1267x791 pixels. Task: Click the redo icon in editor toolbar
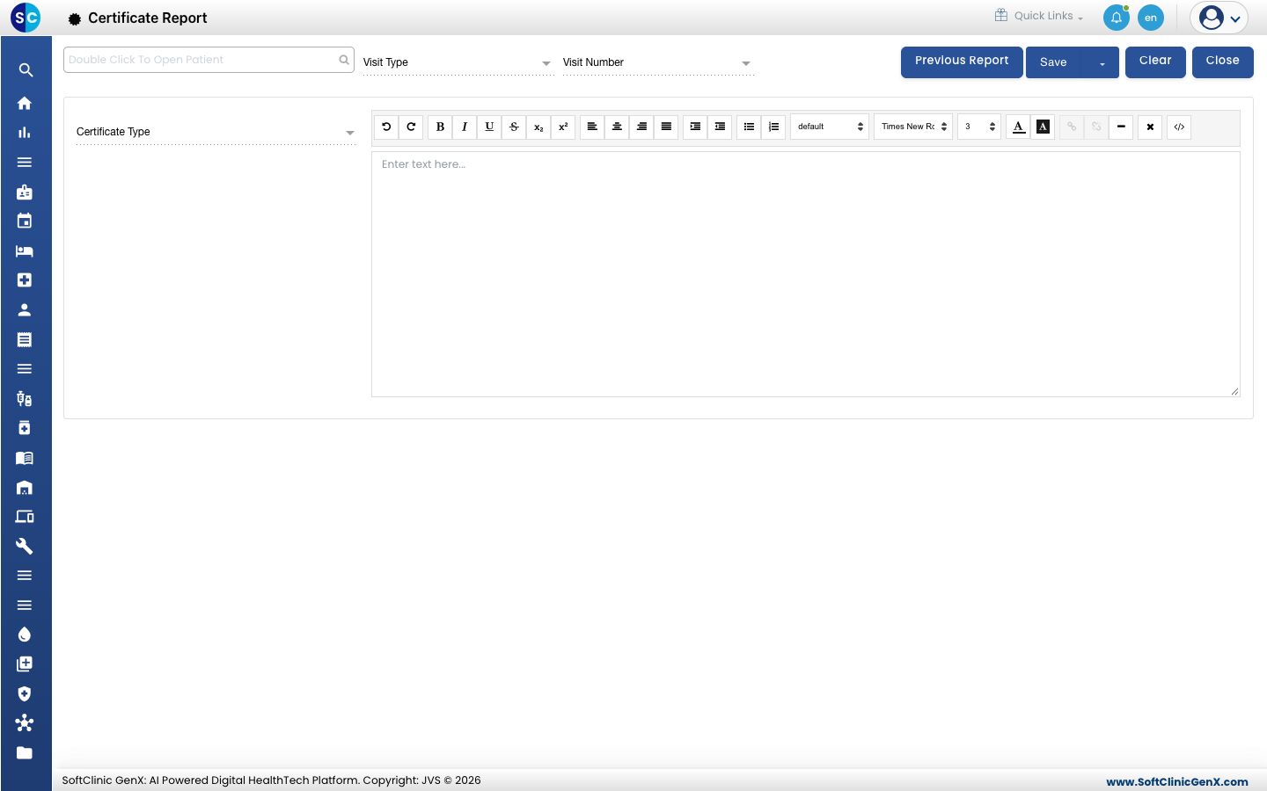pyautogui.click(x=411, y=127)
